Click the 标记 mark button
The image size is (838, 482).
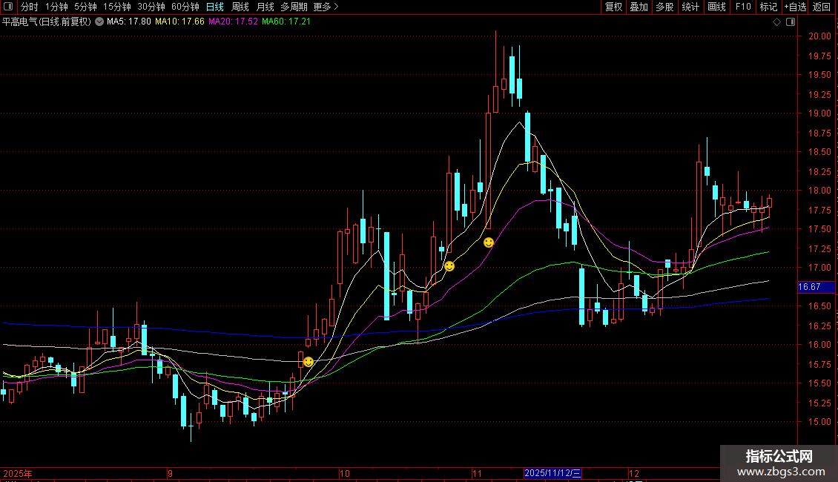[768, 7]
